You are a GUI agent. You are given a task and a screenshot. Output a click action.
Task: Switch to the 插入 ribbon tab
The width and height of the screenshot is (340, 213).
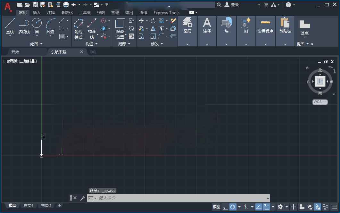click(37, 12)
